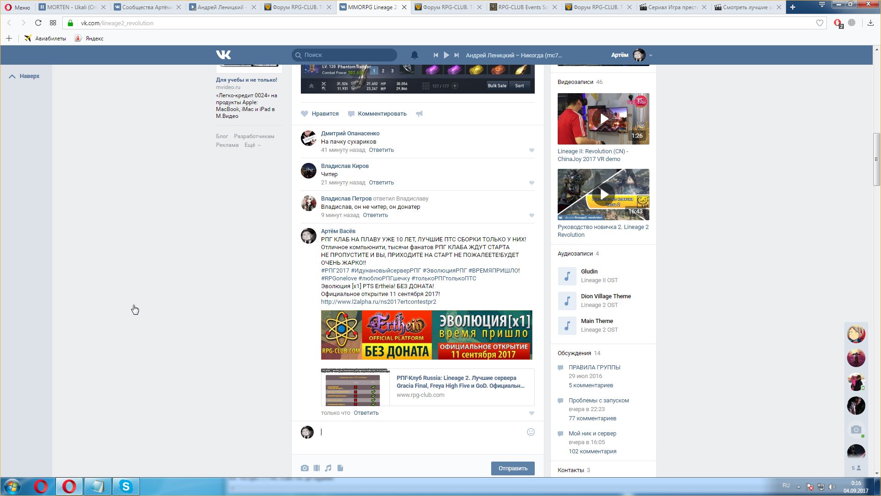881x496 pixels.
Task: Switch to Сериал Игра престолов tab
Action: 674,7
